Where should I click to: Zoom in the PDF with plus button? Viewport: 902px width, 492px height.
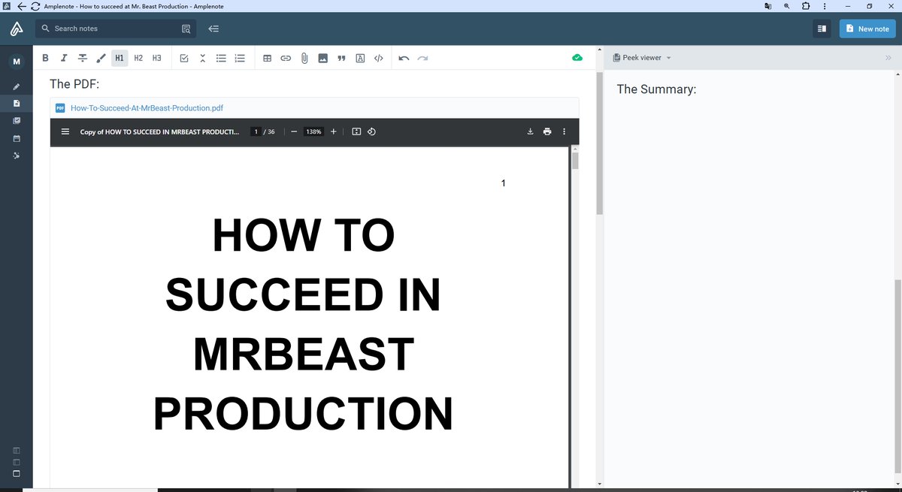point(333,131)
